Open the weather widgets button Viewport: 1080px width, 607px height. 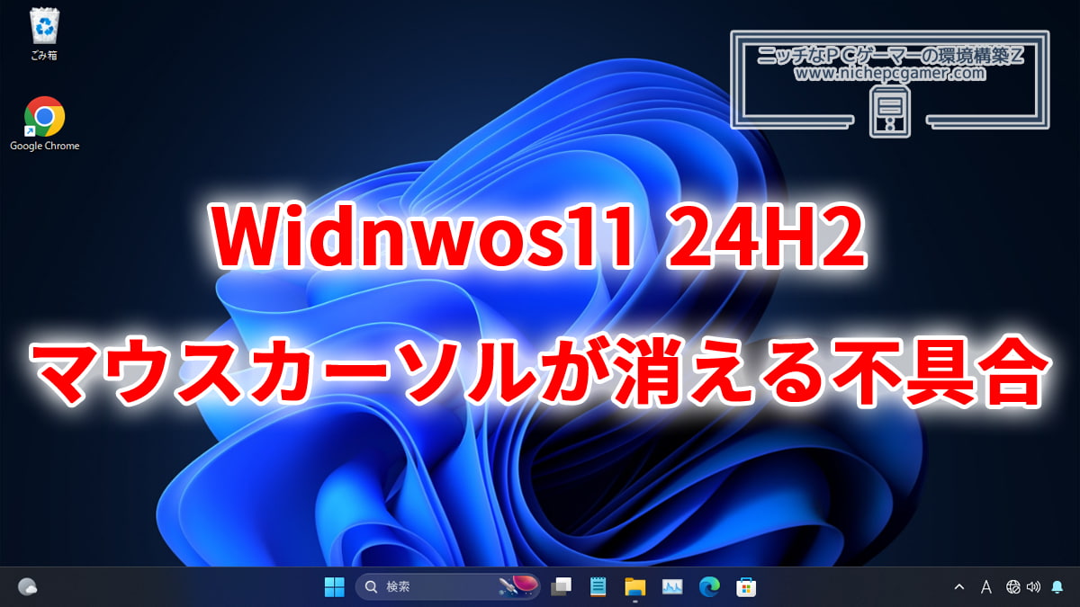coord(27,587)
